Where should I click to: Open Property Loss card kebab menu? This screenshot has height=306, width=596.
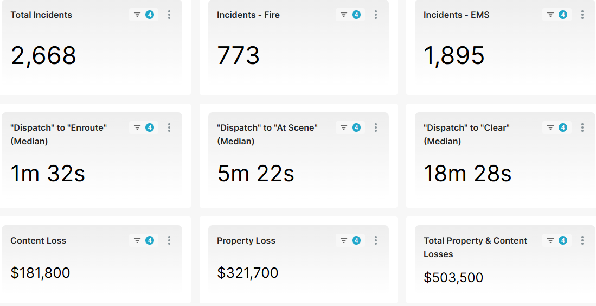(x=376, y=240)
